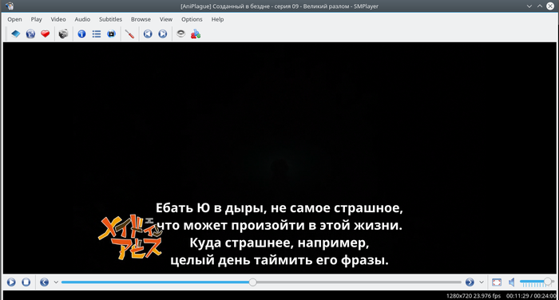The height and width of the screenshot is (300, 559).
Task: Click the seek bar handle
Action: (x=253, y=282)
